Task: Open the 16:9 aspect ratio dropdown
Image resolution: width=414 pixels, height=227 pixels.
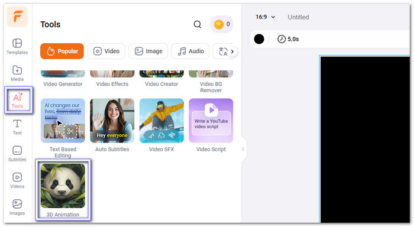Action: point(266,17)
